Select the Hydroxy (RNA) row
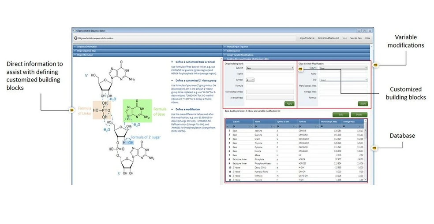This screenshot has height=224, width=434. pyautogui.click(x=295, y=172)
